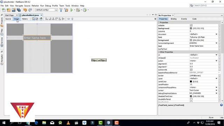This screenshot has width=224, height=126.
Task: Toggle the doubleBuffered property checkbox
Action: tap(191, 99)
